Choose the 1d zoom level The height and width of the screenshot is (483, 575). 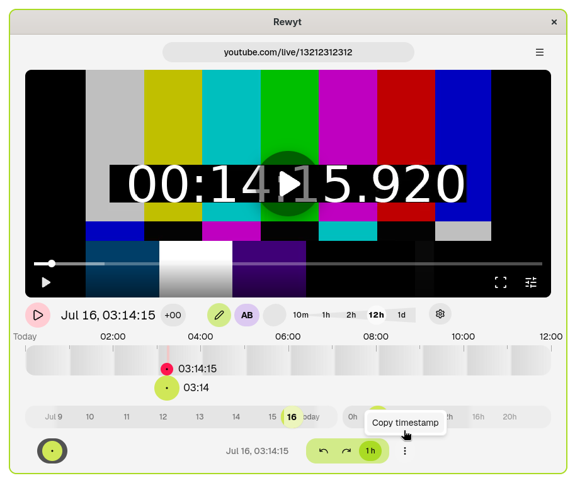(x=402, y=315)
